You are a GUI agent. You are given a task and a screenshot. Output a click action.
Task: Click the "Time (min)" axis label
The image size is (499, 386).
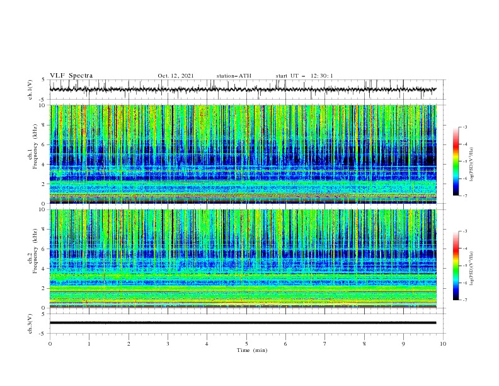(252, 350)
